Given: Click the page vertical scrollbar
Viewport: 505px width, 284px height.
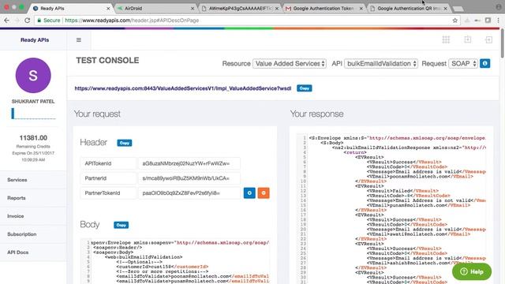Looking at the screenshot, I should [x=502, y=43].
